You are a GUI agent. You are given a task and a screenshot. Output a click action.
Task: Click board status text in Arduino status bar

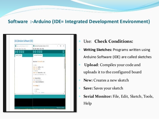60,108
